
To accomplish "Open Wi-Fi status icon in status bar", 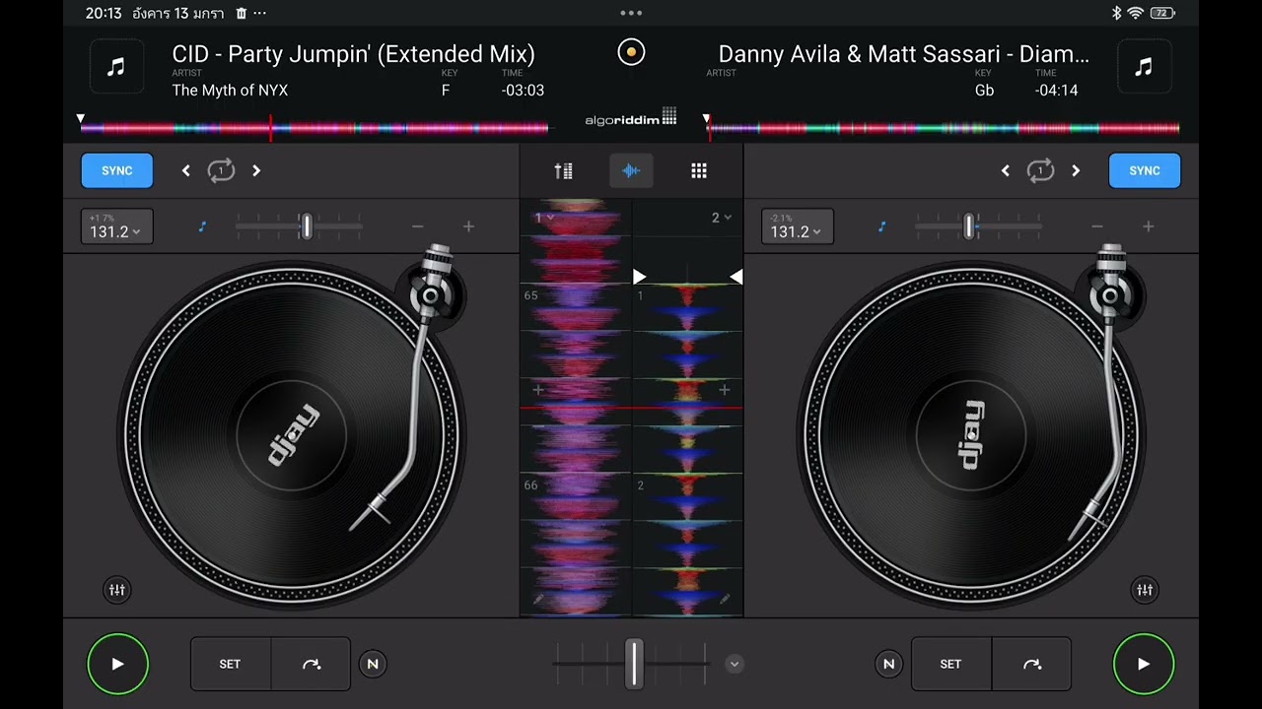I will pyautogui.click(x=1136, y=13).
